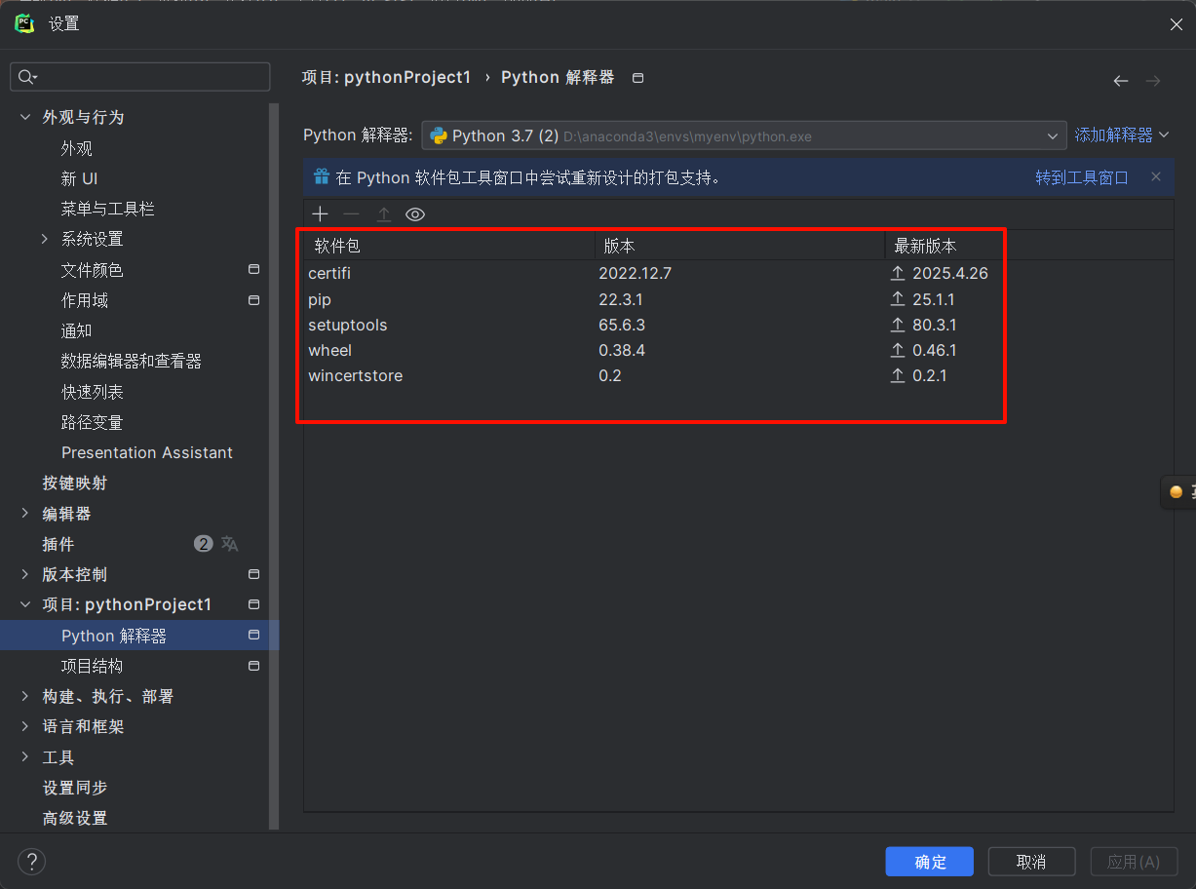
Task: Expand the 构建、执行、部署 section
Action: (x=25, y=696)
